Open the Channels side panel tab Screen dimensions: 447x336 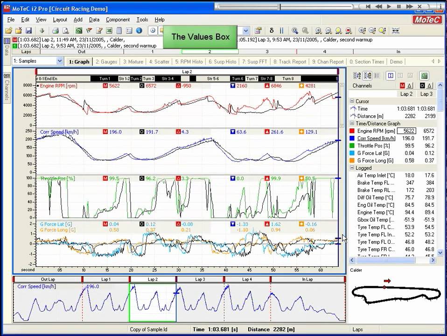pos(7,87)
